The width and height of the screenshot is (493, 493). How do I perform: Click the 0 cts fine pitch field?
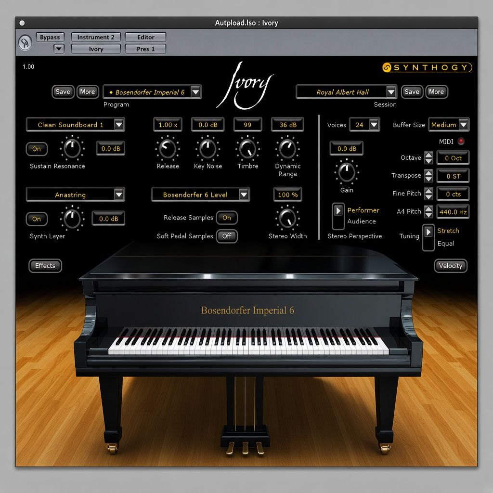[x=453, y=194]
